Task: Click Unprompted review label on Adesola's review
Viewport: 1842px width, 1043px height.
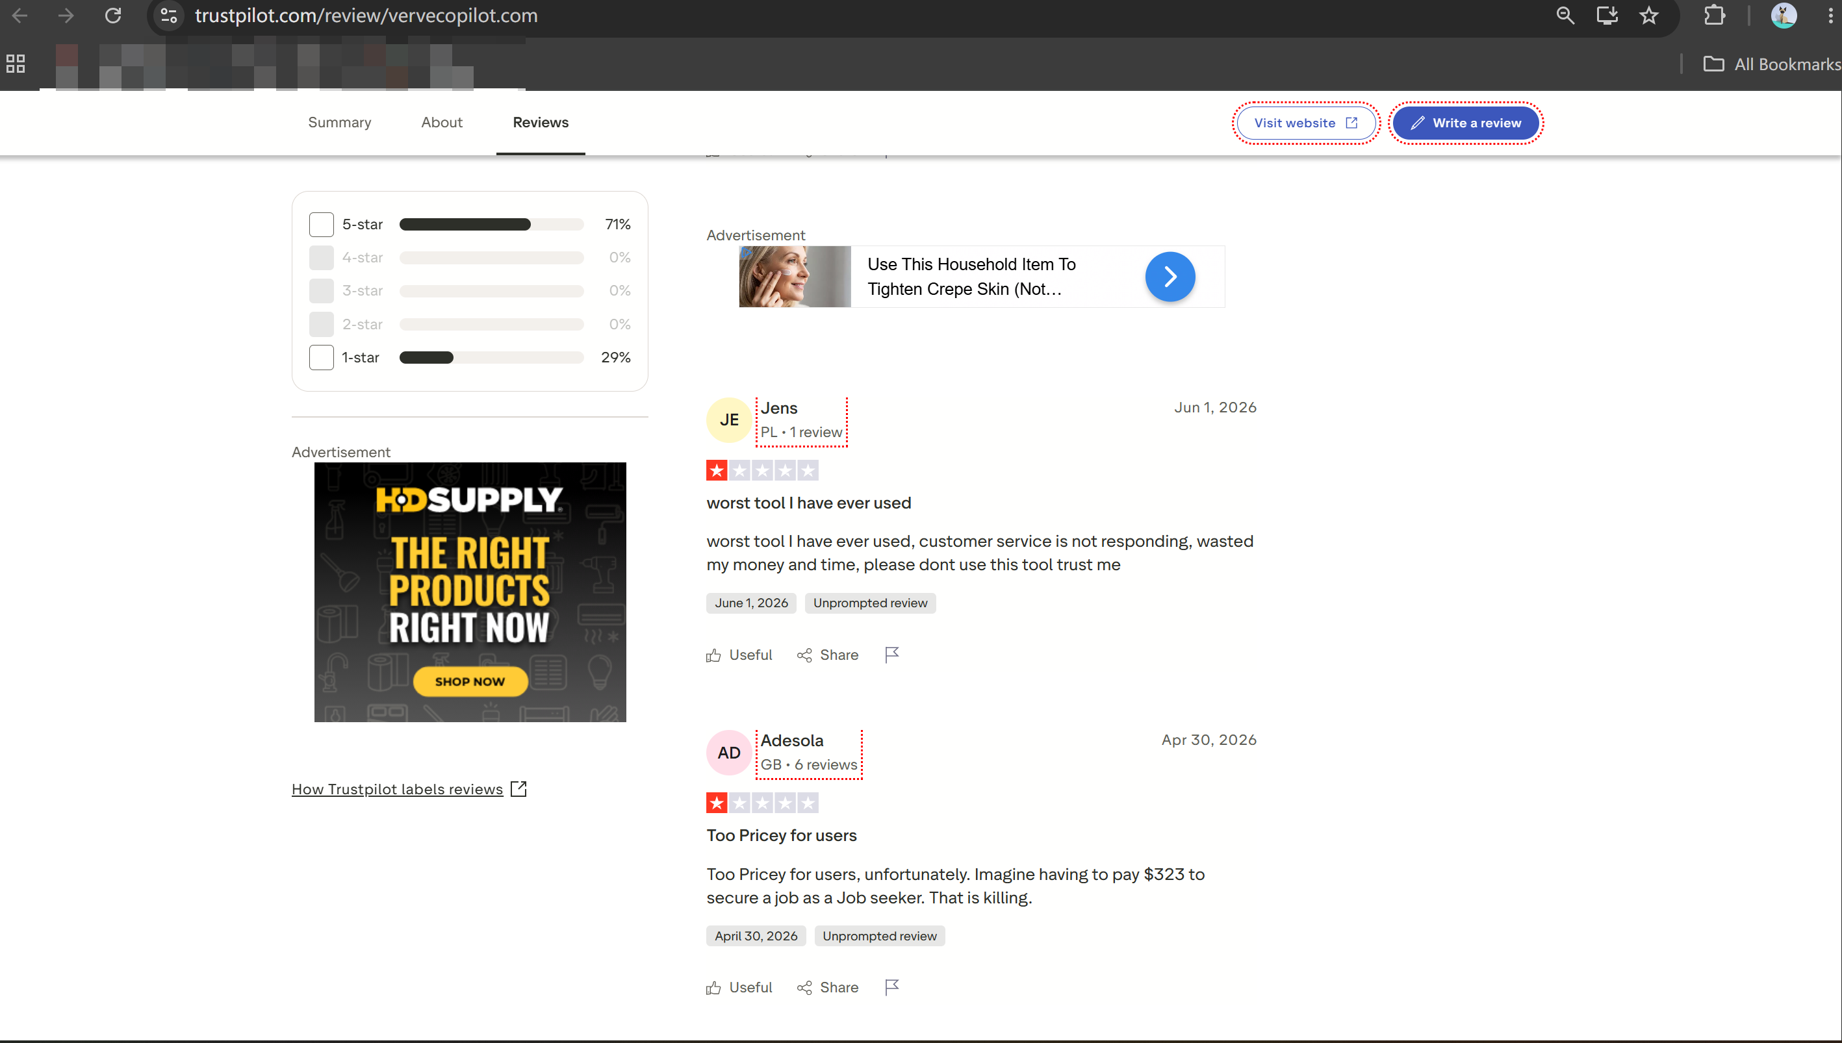Action: (879, 936)
